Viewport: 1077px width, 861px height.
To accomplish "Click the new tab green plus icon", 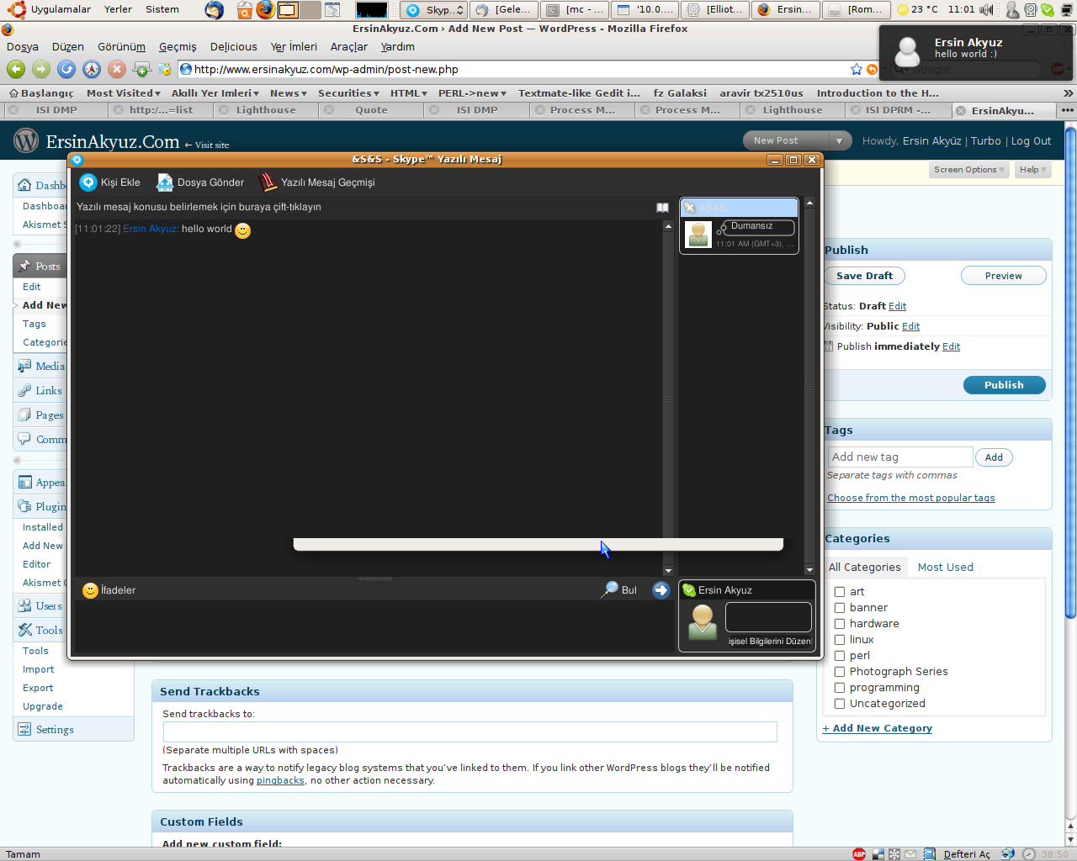I will 142,70.
